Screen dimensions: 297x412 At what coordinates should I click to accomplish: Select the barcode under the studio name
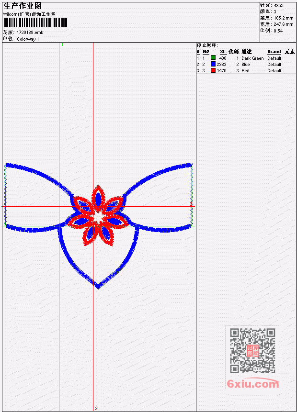point(35,22)
